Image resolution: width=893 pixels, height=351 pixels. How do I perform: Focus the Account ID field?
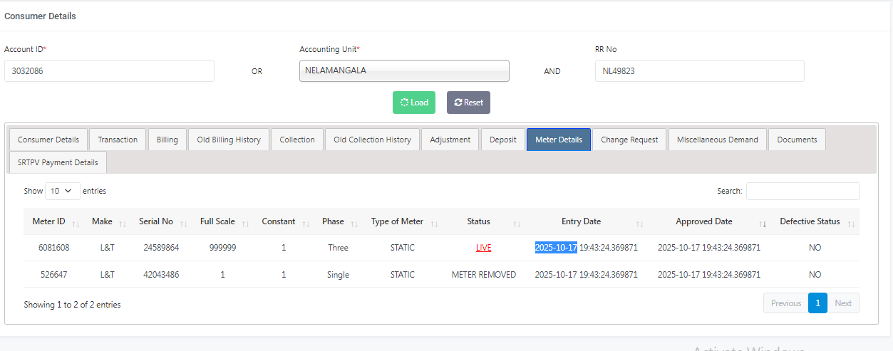tap(109, 71)
